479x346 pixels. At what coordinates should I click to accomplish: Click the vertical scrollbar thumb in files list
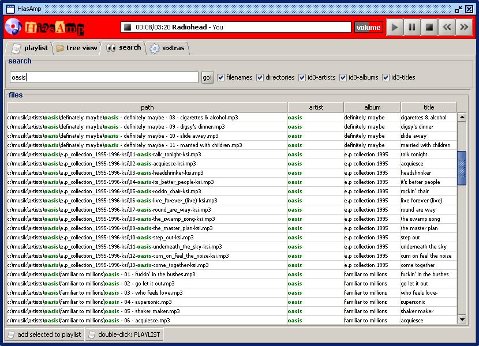(462, 168)
